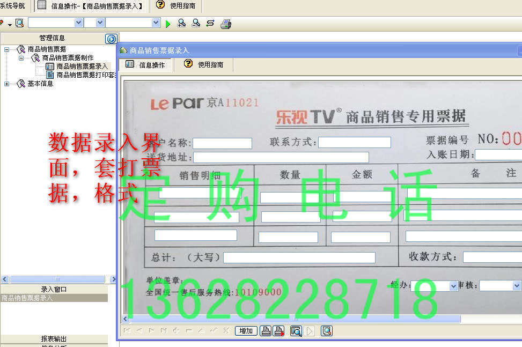Click the form area horizontal scrollbar thumb
Screen dimensions: 522x347
[x=296, y=319]
